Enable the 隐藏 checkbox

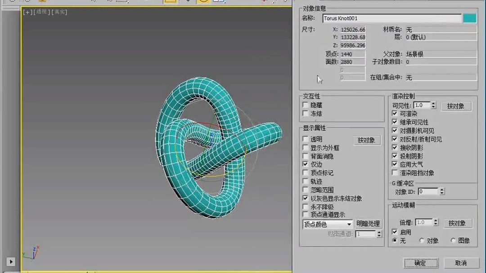click(x=305, y=105)
